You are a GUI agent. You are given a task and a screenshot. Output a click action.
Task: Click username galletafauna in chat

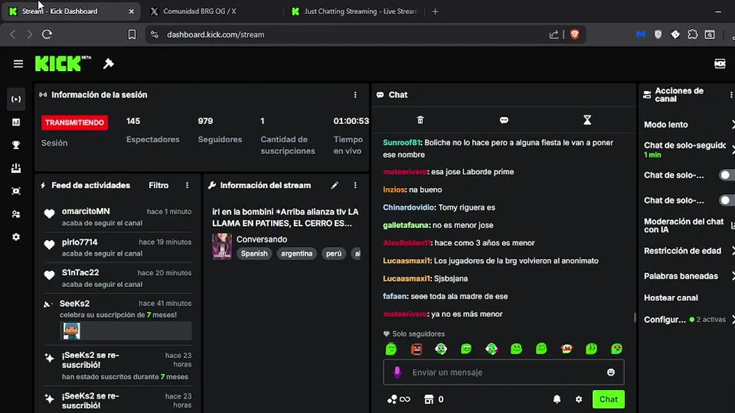coord(407,225)
